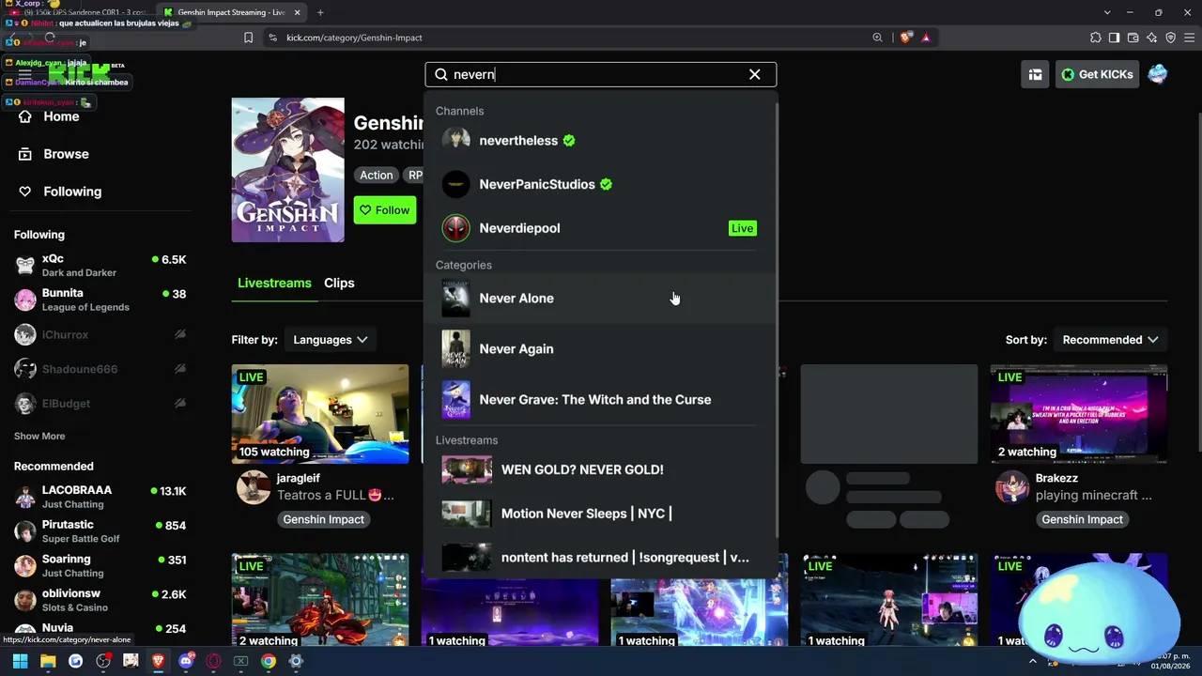This screenshot has height=676, width=1202.
Task: Select the Never Again category thumbnail
Action: point(455,348)
